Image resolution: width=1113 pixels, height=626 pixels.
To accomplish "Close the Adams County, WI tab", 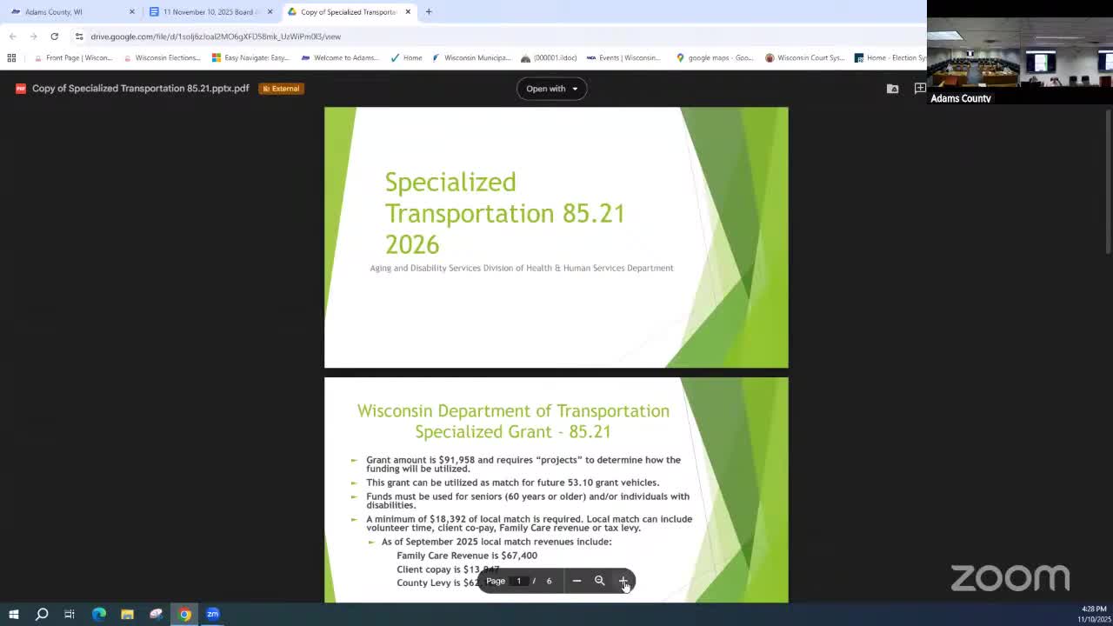I will [132, 11].
